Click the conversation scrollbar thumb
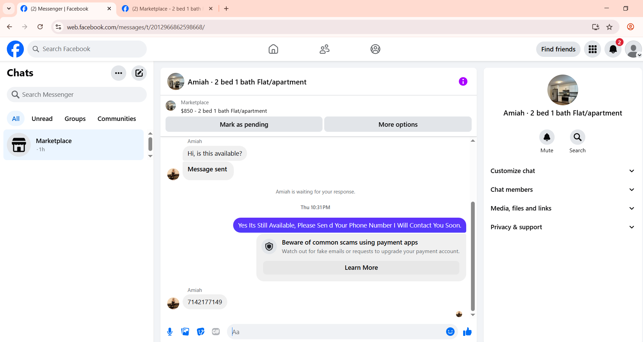 click(x=473, y=256)
